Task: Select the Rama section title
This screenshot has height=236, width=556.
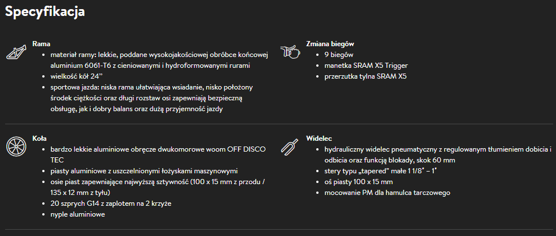Action: (x=41, y=43)
